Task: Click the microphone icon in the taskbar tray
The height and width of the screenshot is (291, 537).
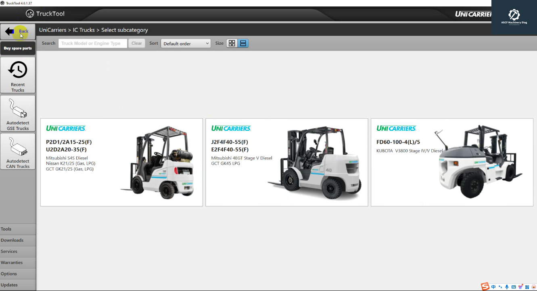Action: tap(506, 287)
